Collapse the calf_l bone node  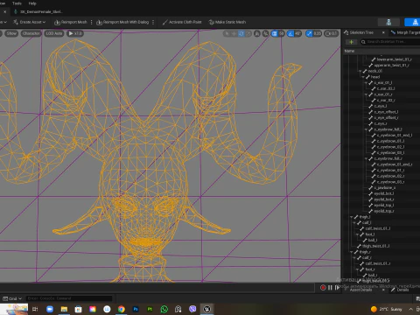click(354, 223)
